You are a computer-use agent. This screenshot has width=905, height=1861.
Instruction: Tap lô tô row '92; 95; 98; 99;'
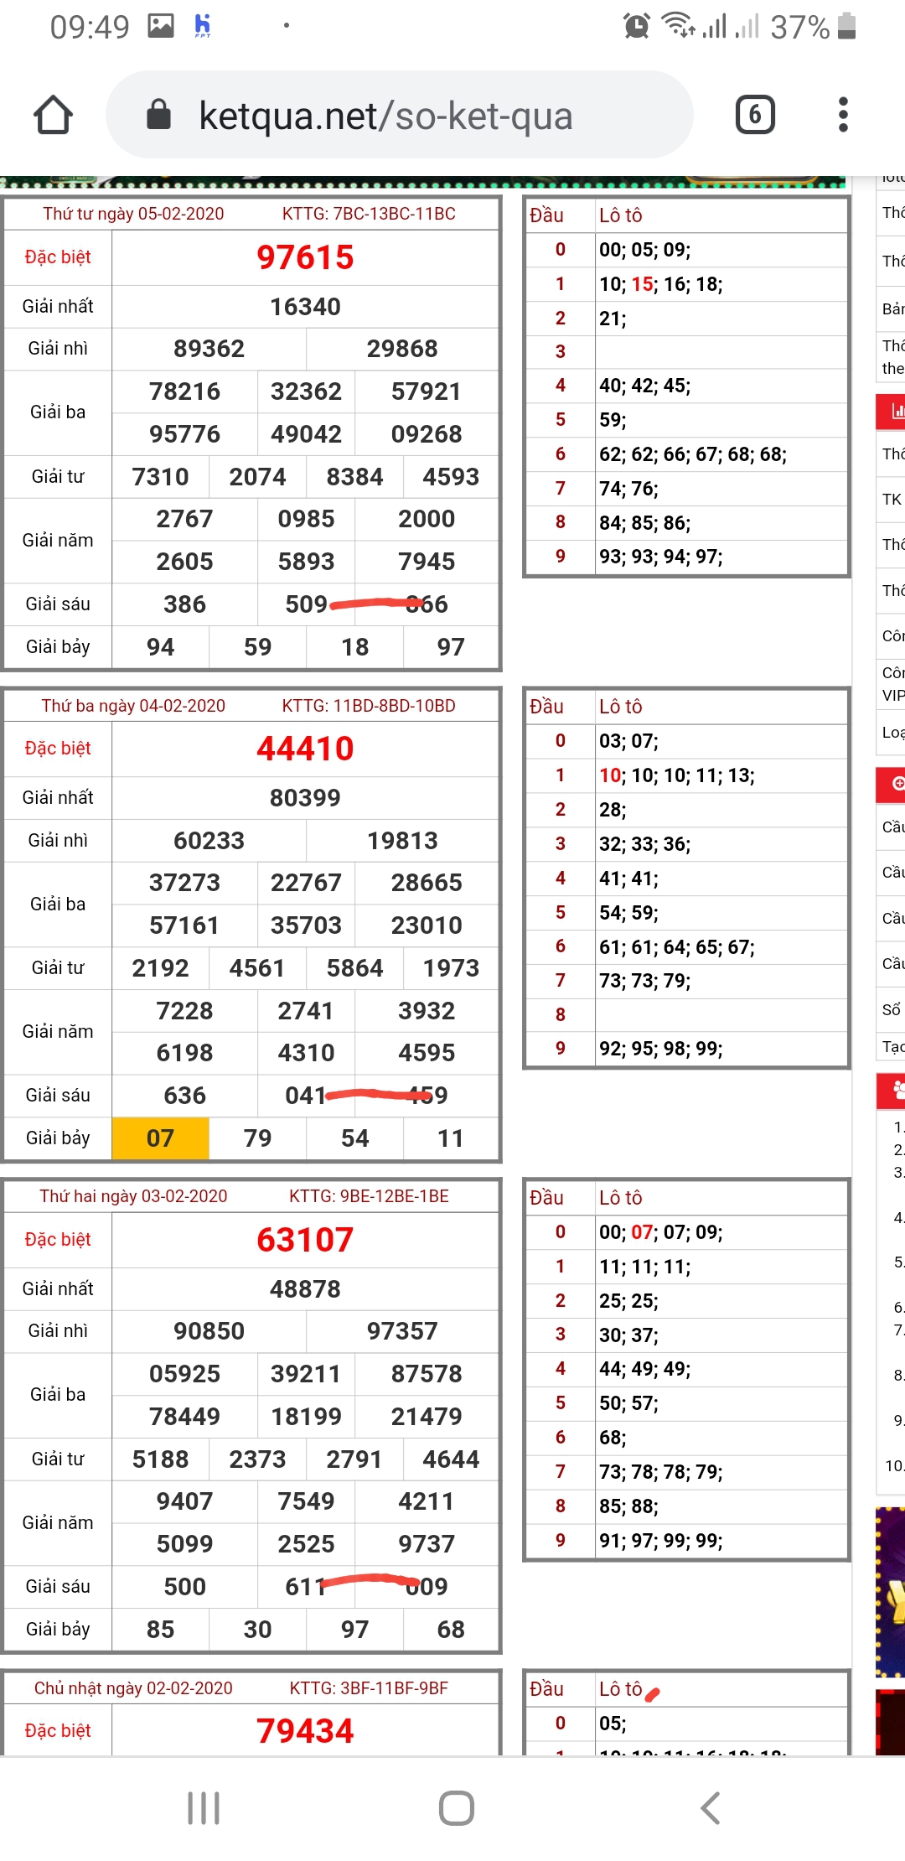point(661,1049)
